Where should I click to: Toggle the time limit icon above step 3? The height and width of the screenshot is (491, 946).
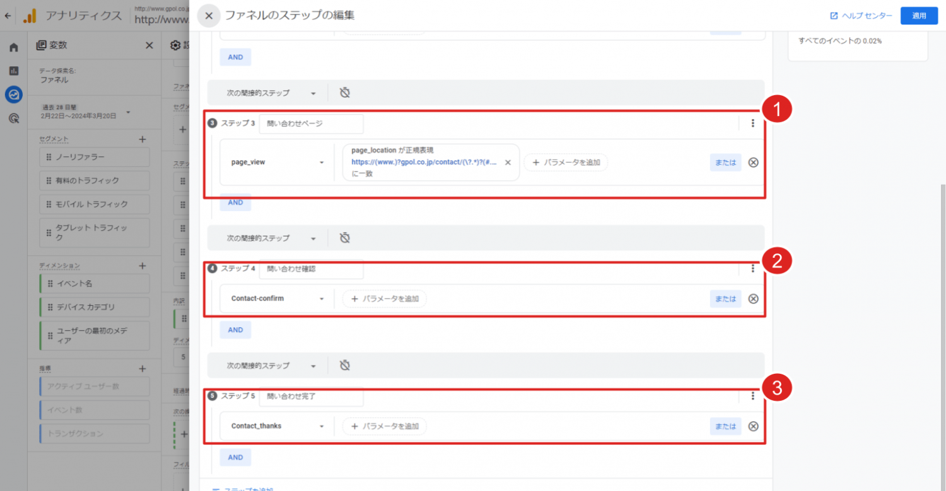(x=344, y=93)
